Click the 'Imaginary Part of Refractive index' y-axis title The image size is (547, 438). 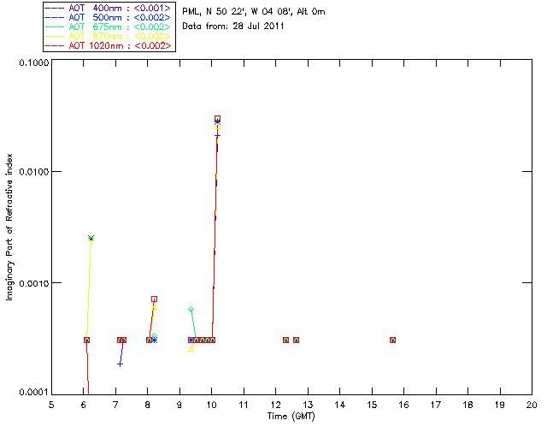(x=9, y=227)
